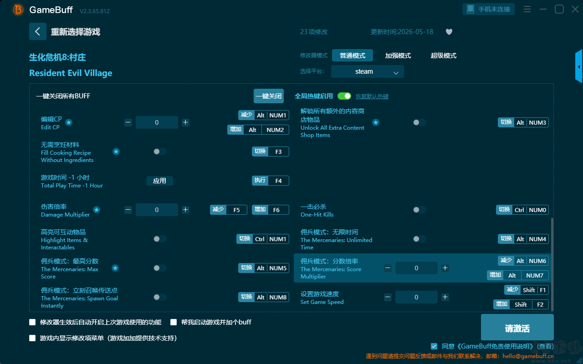Favorite this game with the heart icon

tap(449, 32)
